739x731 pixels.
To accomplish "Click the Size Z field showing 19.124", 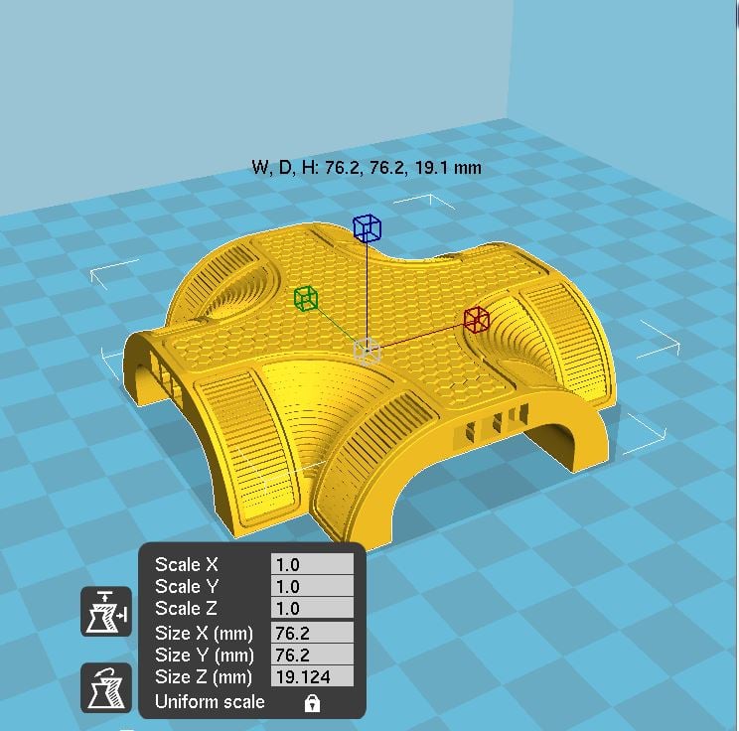I will point(312,677).
